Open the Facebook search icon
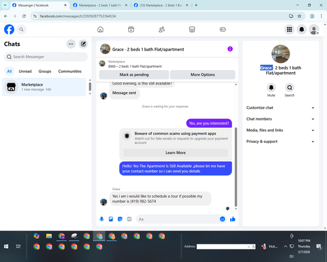 click(22, 29)
